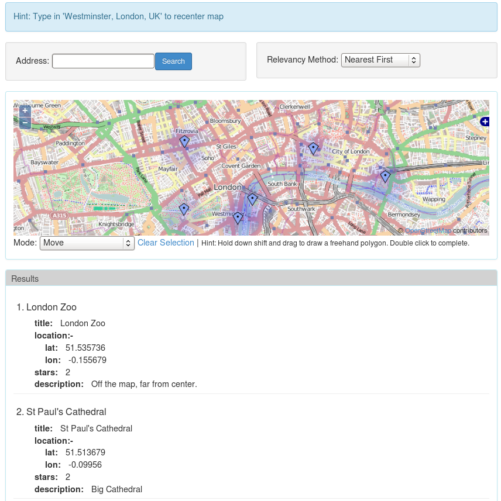
Task: Click the 'Mayfair' map label
Action: pyautogui.click(x=168, y=169)
